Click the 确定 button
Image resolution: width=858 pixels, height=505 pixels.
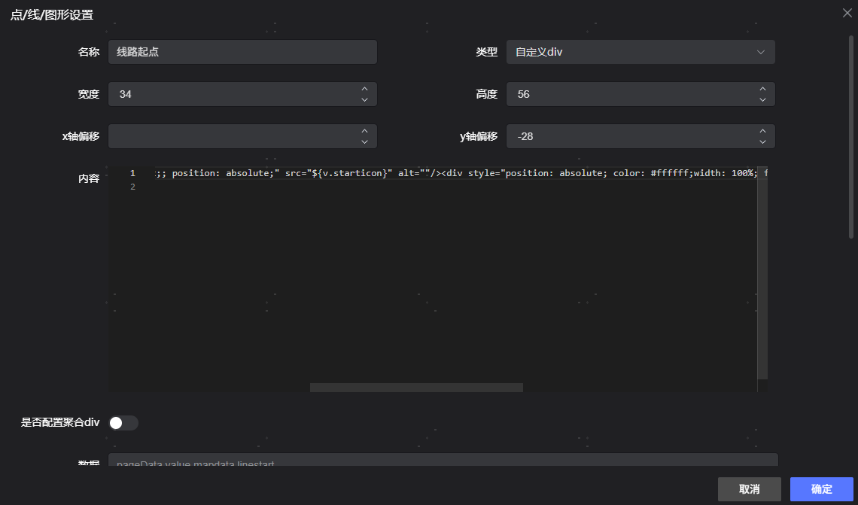(821, 489)
